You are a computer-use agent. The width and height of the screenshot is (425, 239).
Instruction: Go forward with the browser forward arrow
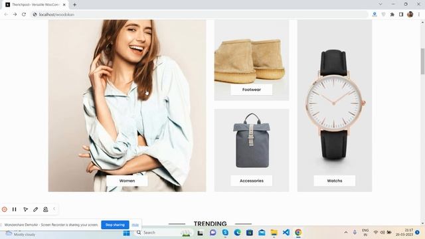pos(15,15)
